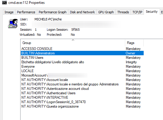
Task: Click the cmd.exe window title icon
Action: point(4,3)
